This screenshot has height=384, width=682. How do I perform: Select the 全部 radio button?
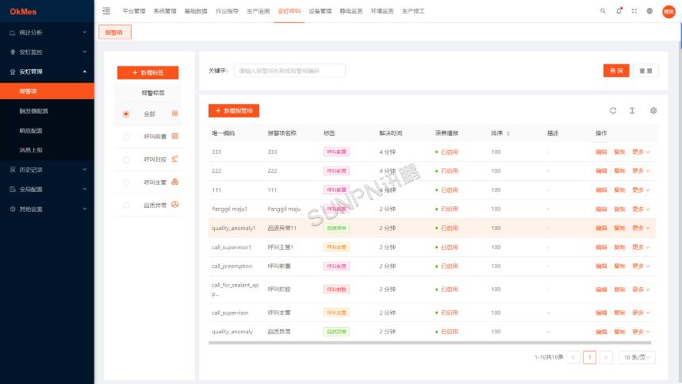point(126,114)
